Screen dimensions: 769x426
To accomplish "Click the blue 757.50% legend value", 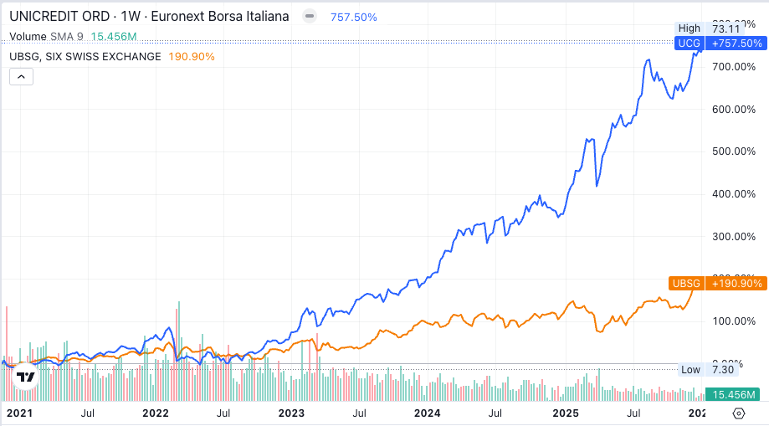I will [353, 17].
